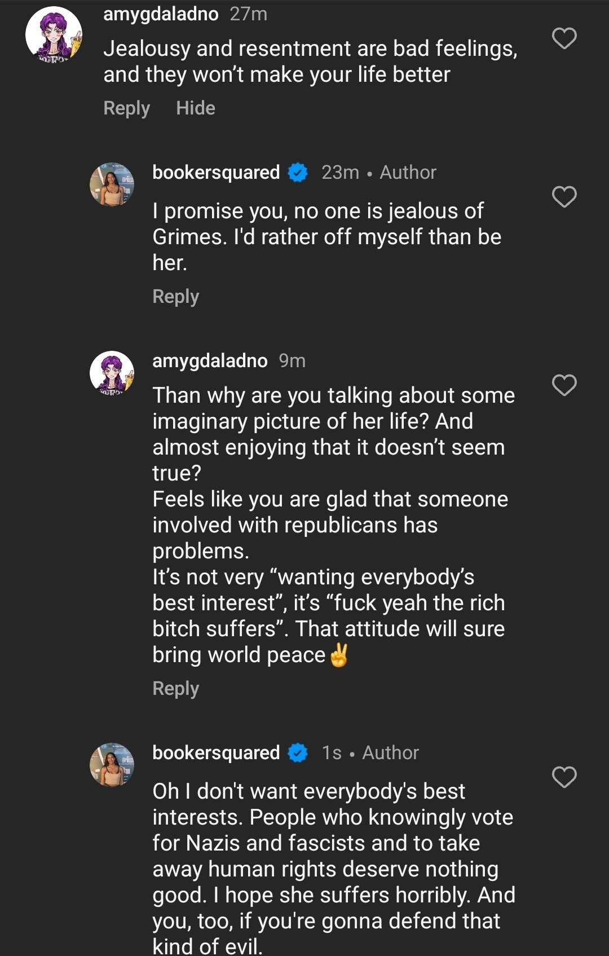Like bookersquared's reply about Grimes

tap(564, 197)
